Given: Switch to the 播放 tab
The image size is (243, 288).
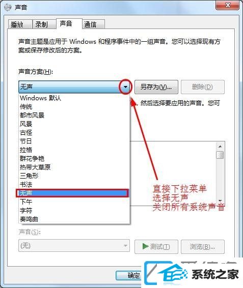Looking at the screenshot, I should tap(20, 24).
